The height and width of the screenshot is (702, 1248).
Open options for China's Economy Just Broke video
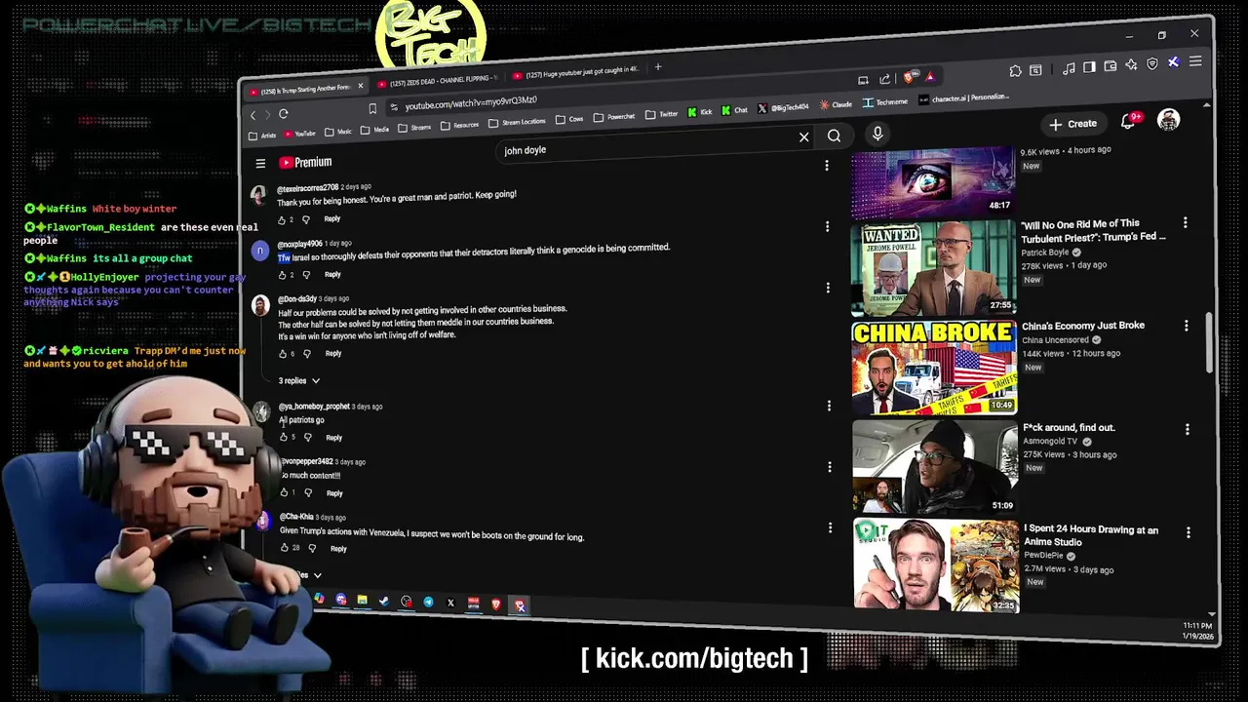point(1187,326)
